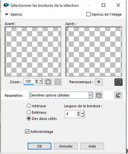Screen dimensions: 128x154
Task: Click the Annuler button
Action: click(66, 146)
